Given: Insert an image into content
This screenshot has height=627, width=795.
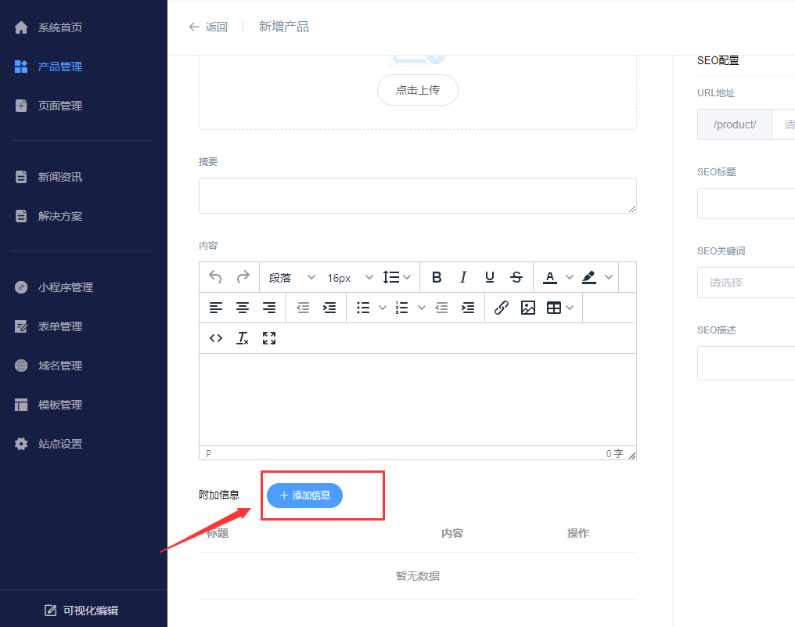Looking at the screenshot, I should click(528, 308).
